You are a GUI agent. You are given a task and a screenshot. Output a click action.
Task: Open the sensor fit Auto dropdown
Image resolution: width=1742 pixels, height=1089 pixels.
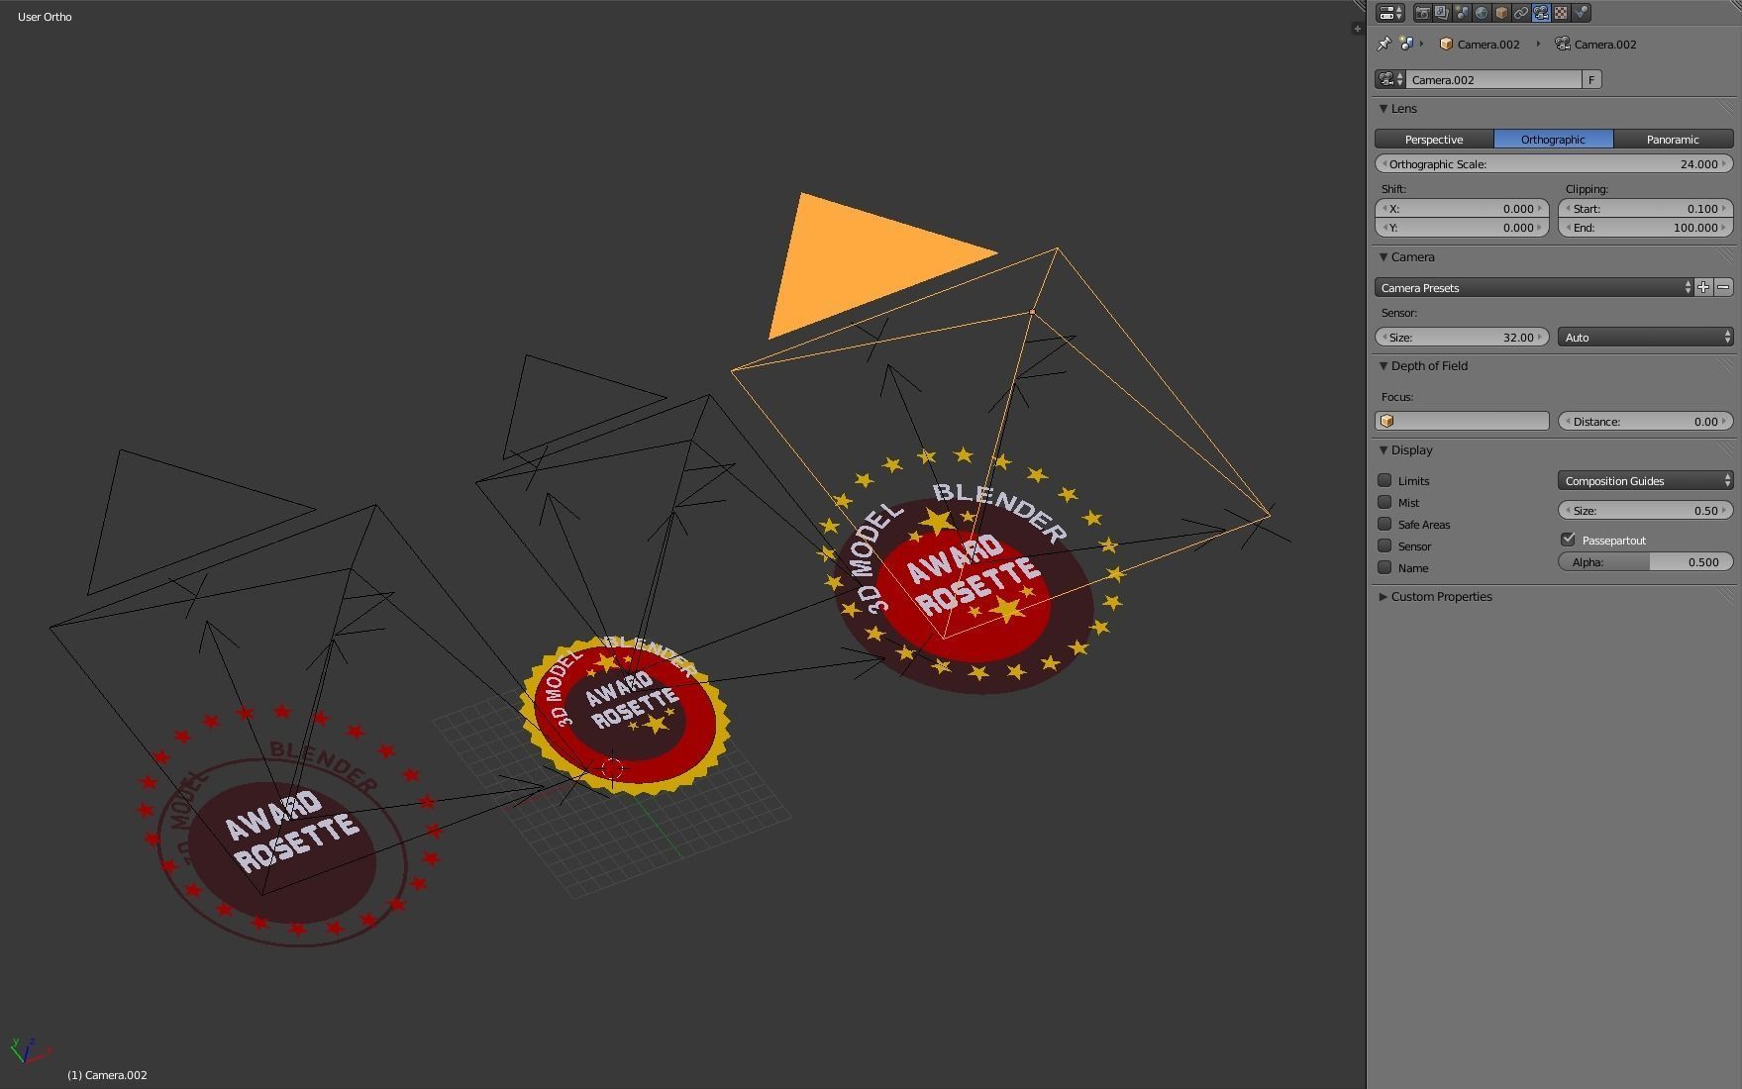coord(1646,337)
